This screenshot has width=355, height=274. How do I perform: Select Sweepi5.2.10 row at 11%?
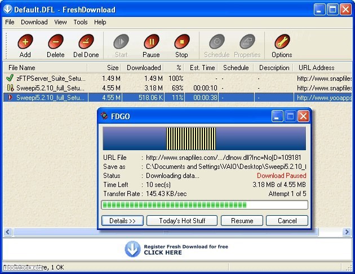tap(177, 98)
